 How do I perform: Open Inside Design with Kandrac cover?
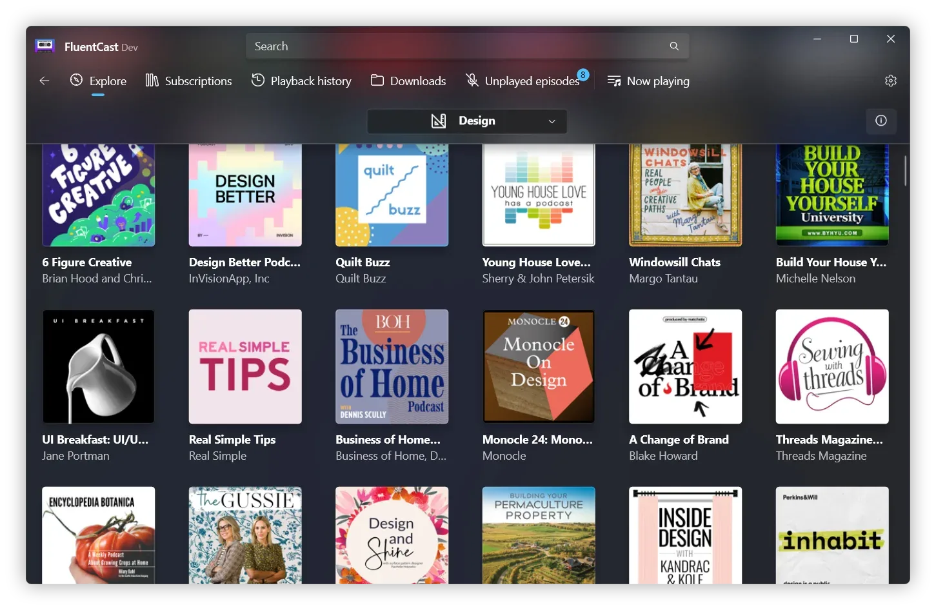point(686,535)
